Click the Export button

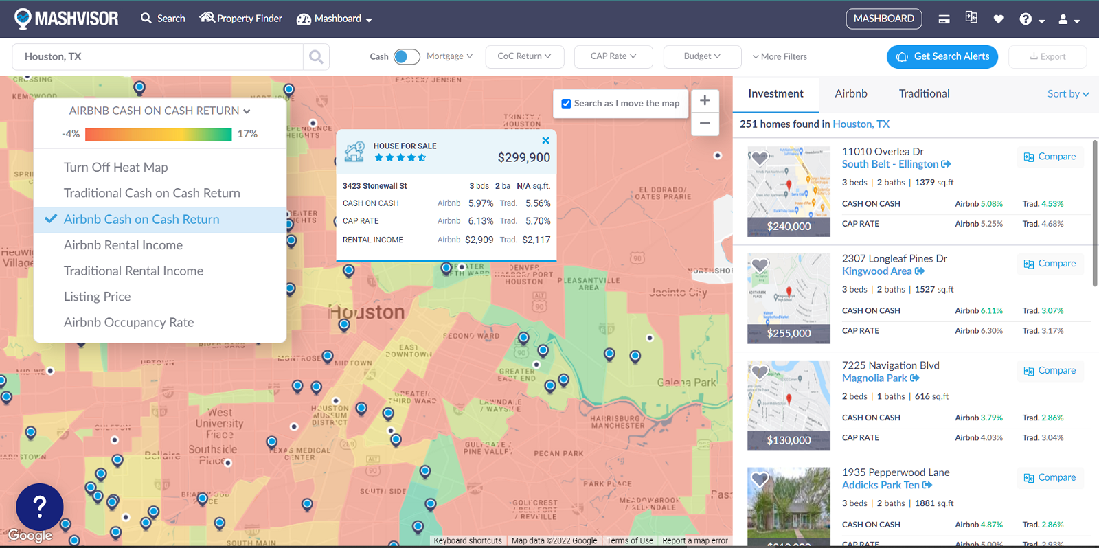(1047, 57)
